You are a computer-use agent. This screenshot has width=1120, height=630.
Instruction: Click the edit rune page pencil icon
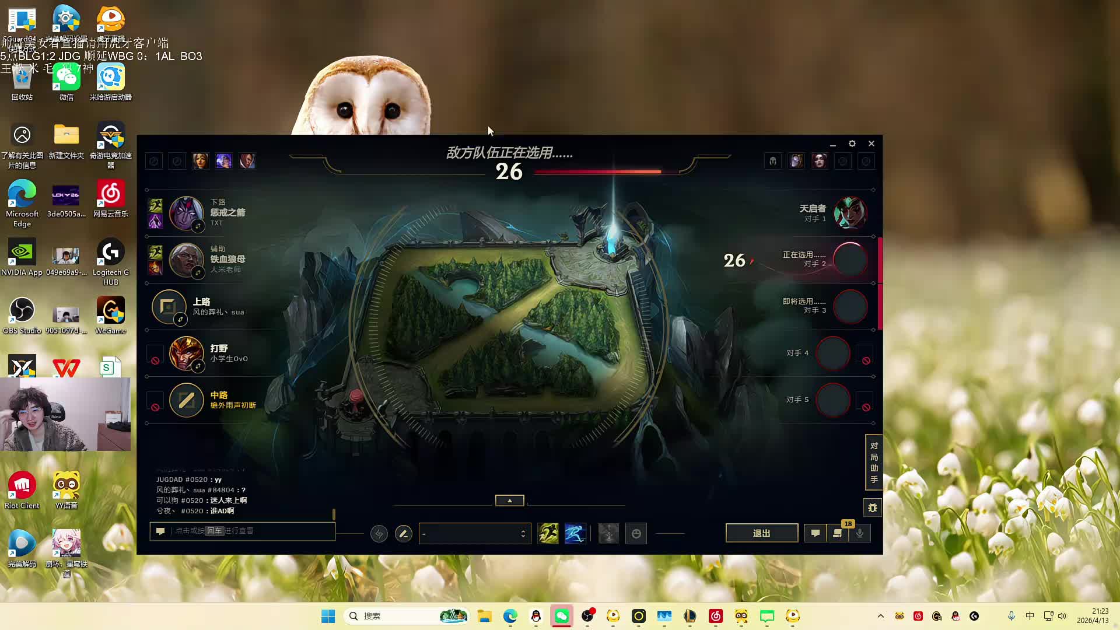(x=403, y=533)
